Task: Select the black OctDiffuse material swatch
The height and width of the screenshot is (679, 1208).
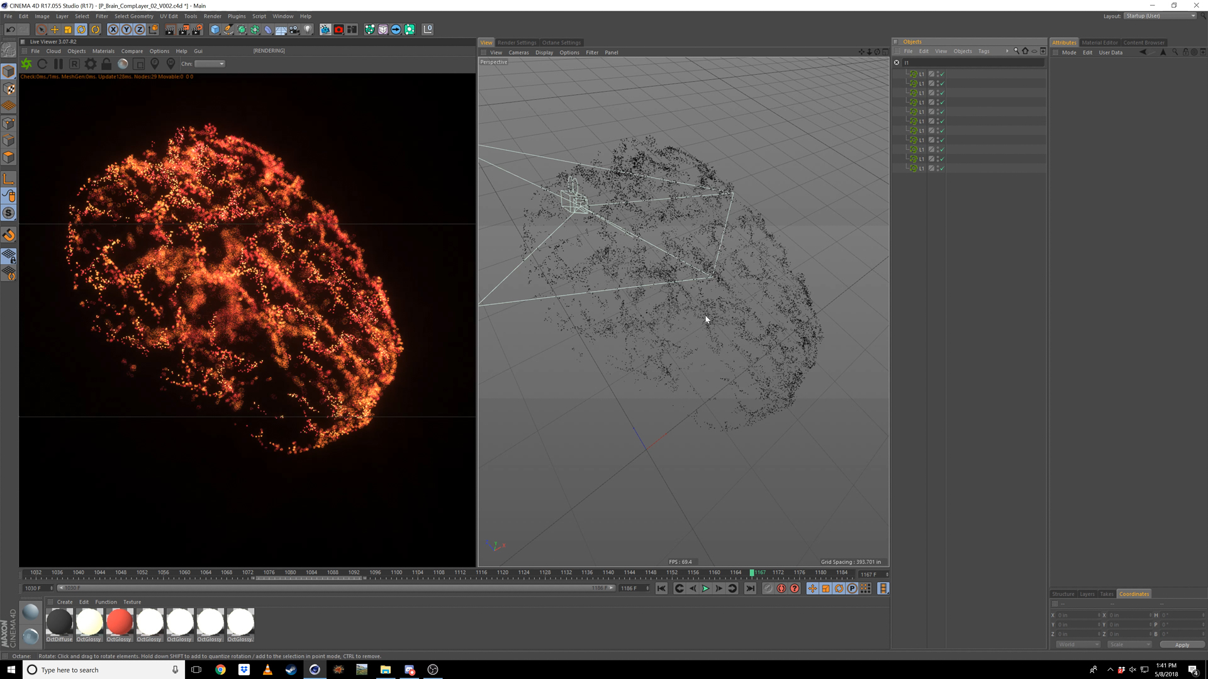Action: tap(59, 622)
